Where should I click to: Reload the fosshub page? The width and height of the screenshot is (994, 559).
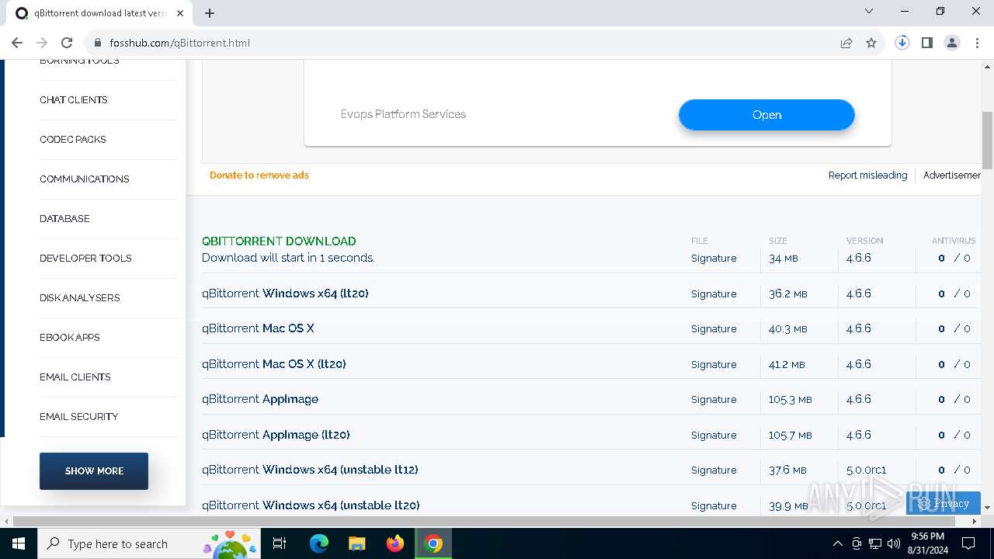pos(67,43)
